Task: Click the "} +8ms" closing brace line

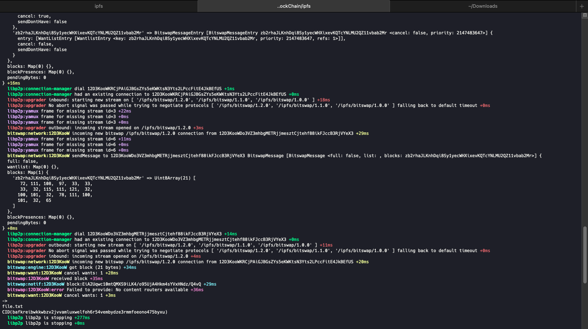Action: pos(10,228)
